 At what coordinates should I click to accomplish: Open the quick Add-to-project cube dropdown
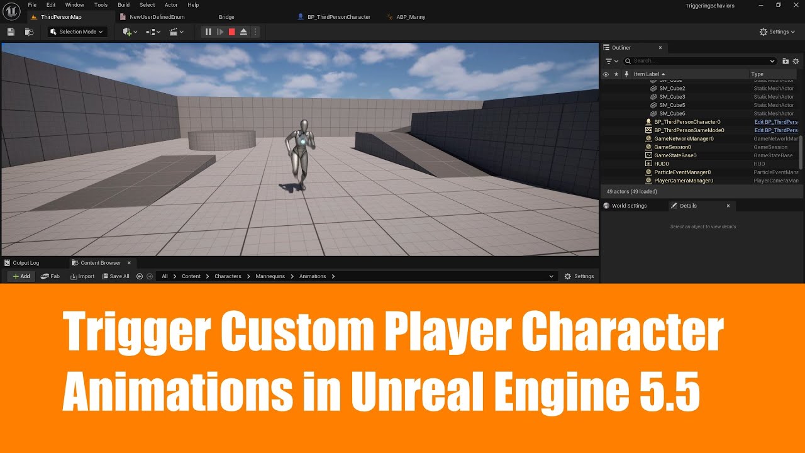pyautogui.click(x=130, y=31)
